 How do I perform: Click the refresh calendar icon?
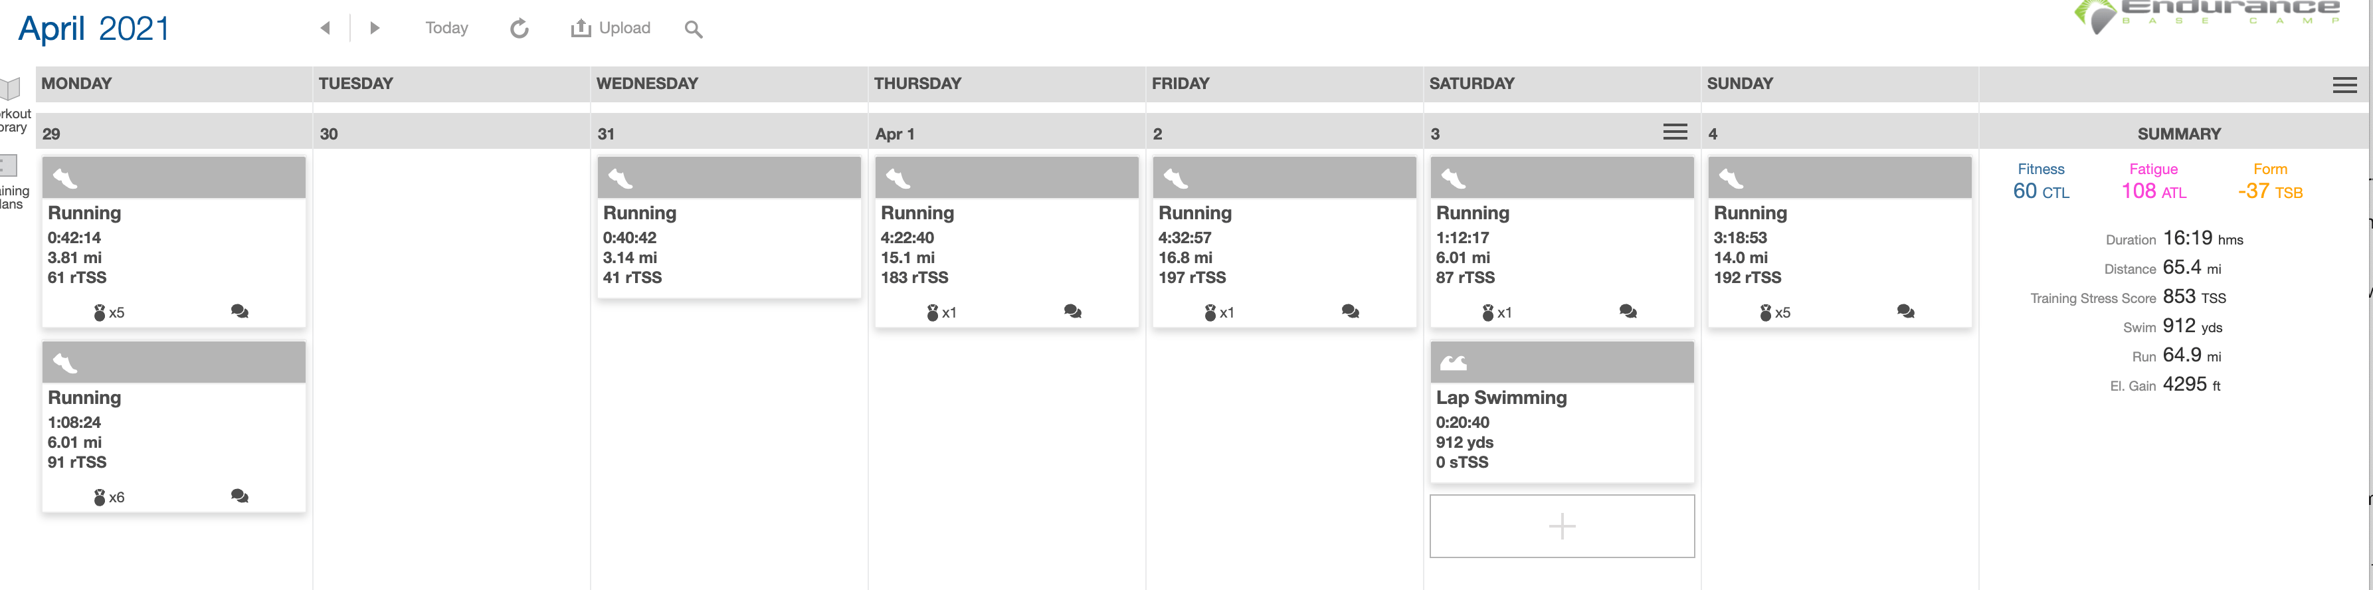tap(520, 29)
